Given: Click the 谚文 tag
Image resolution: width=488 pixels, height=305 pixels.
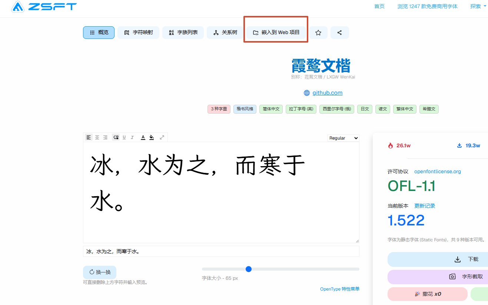Looking at the screenshot, I should [x=383, y=109].
